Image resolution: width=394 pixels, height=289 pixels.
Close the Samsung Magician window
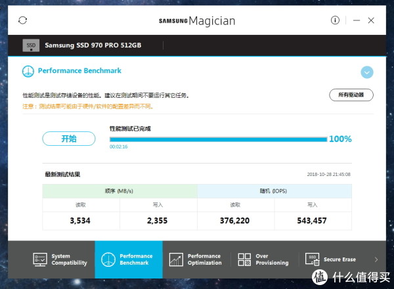click(371, 20)
